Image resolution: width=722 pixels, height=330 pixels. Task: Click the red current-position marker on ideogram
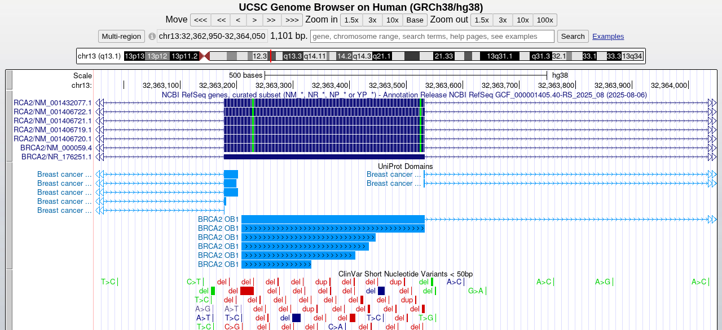coord(271,56)
